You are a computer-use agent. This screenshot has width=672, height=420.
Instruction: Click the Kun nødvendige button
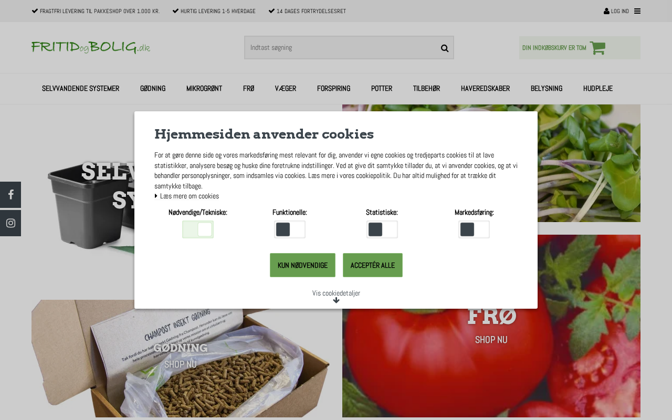tap(302, 265)
